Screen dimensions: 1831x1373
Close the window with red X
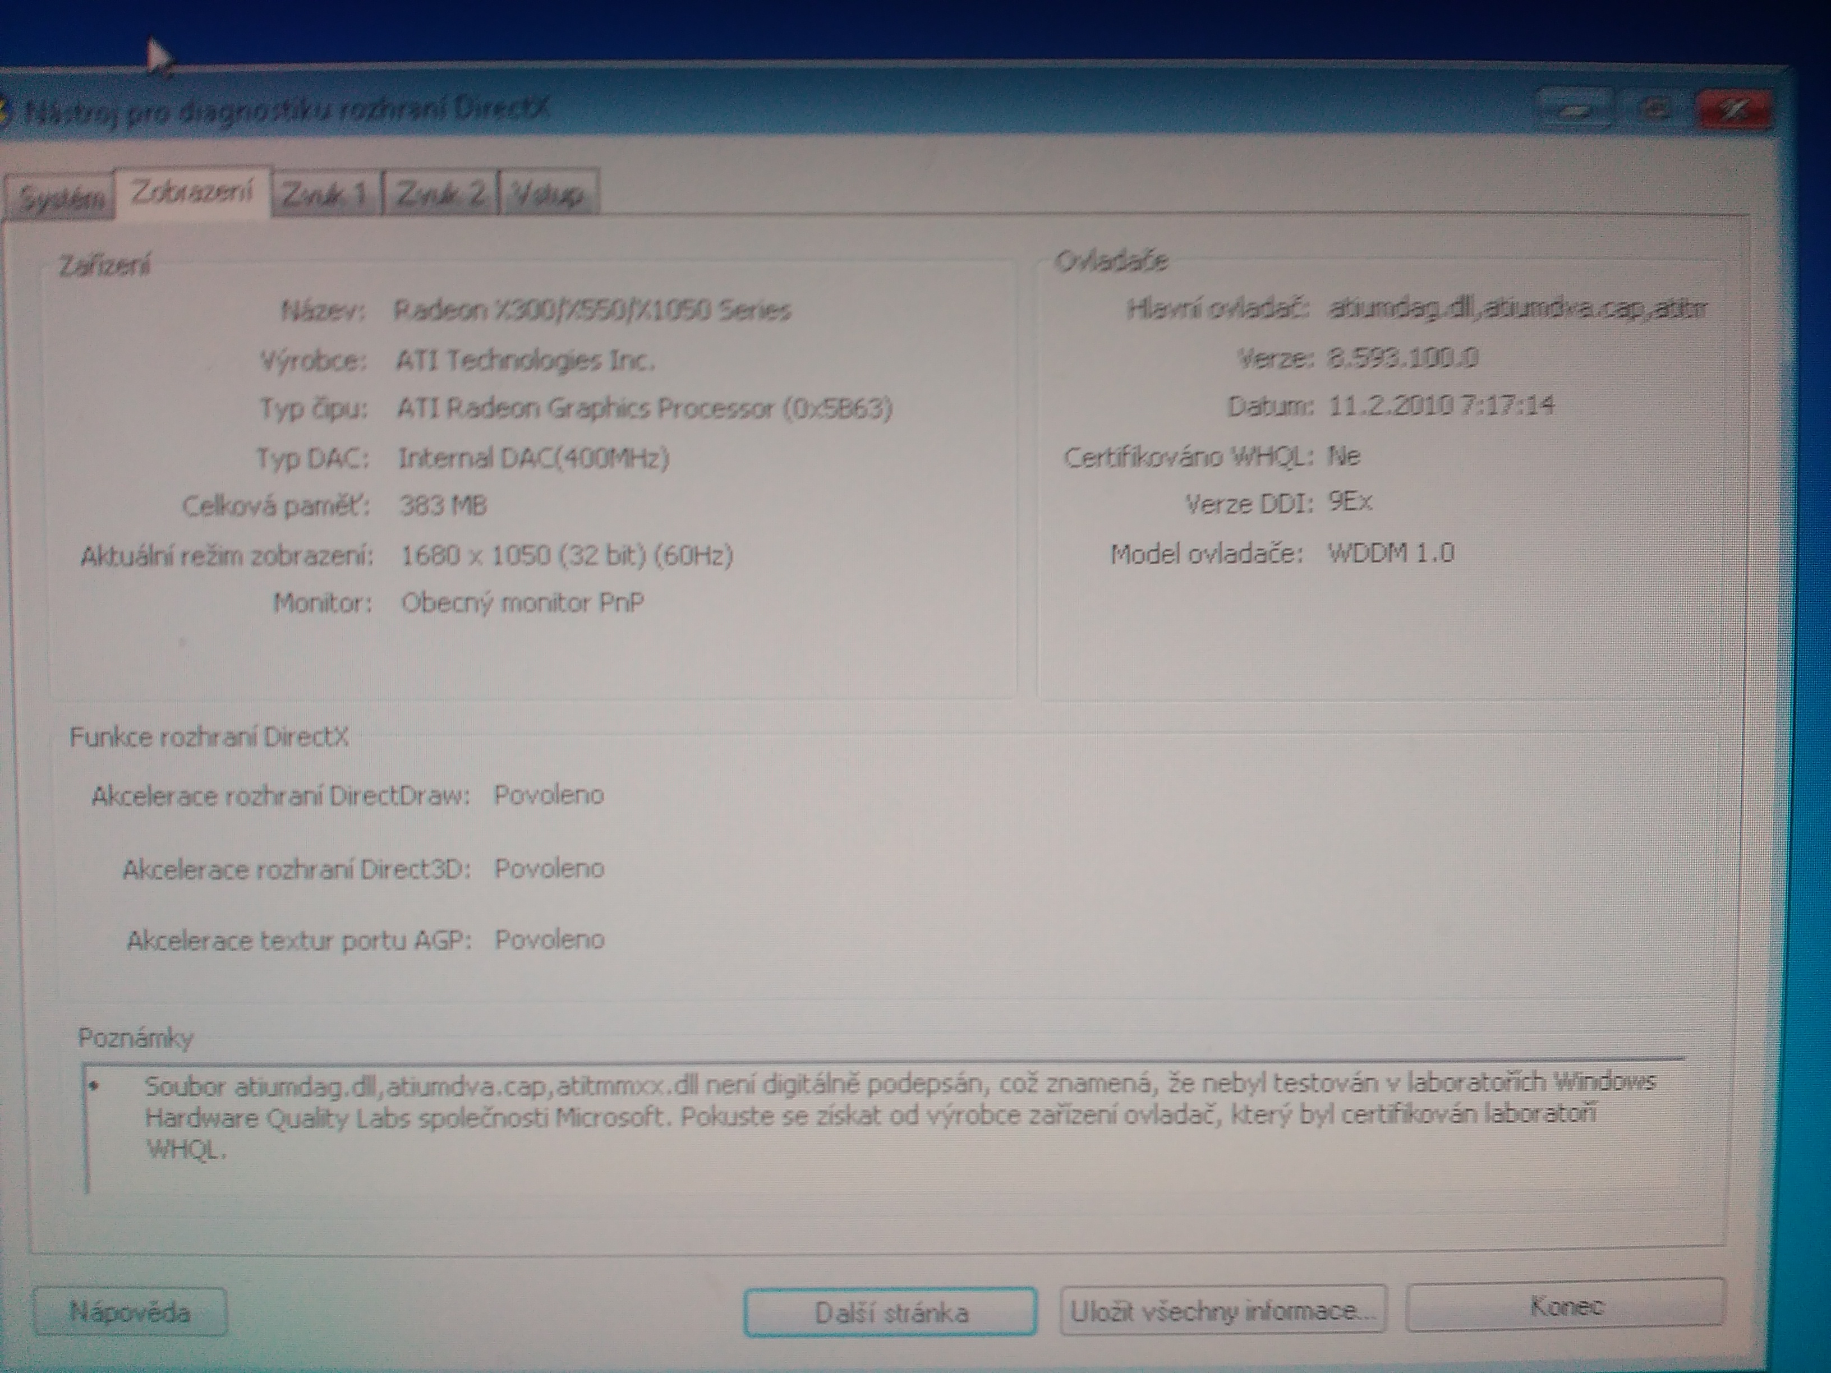point(1732,110)
